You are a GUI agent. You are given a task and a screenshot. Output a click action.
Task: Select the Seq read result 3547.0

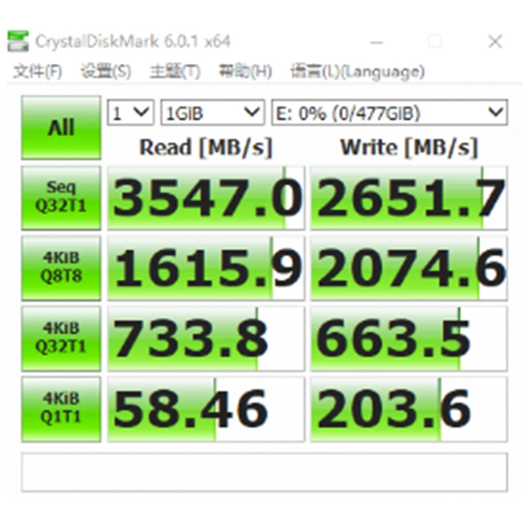tap(206, 198)
